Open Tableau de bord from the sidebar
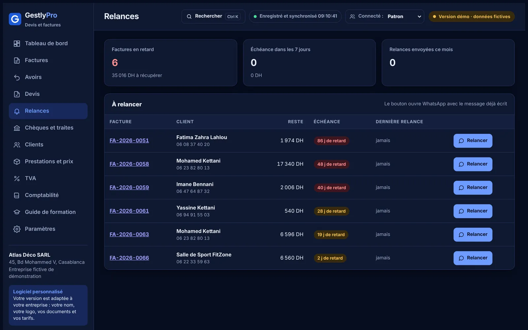The width and height of the screenshot is (528, 330). click(48, 44)
